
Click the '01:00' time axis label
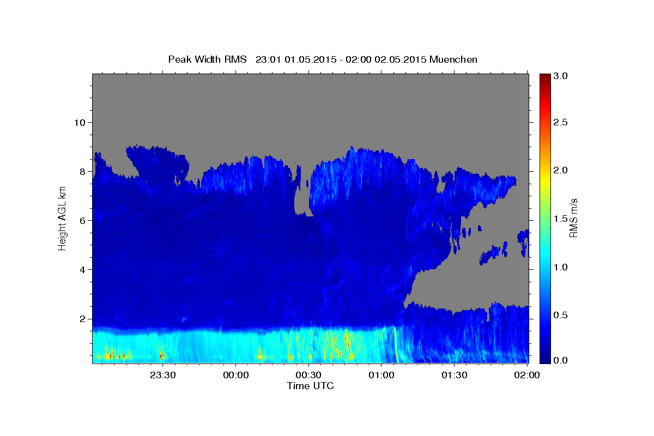pos(381,375)
